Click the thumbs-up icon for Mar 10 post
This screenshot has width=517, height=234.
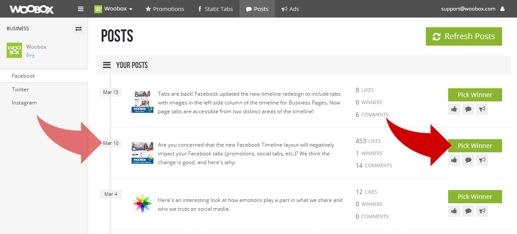coord(454,160)
